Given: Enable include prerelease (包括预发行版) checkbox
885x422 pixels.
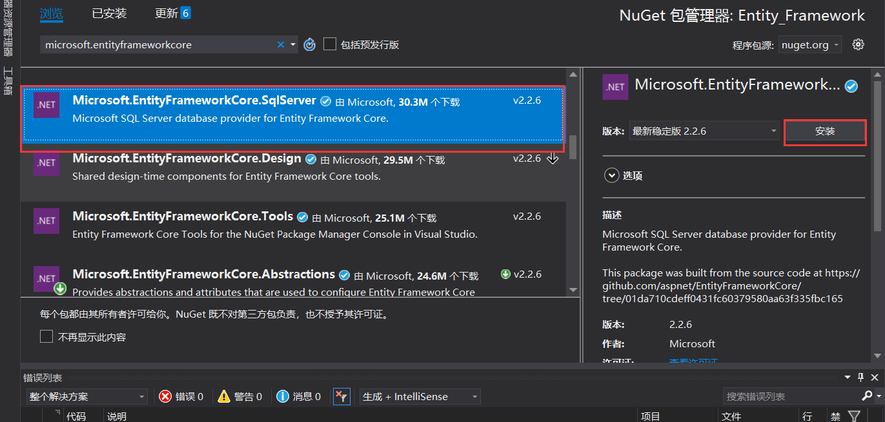Looking at the screenshot, I should pyautogui.click(x=330, y=44).
